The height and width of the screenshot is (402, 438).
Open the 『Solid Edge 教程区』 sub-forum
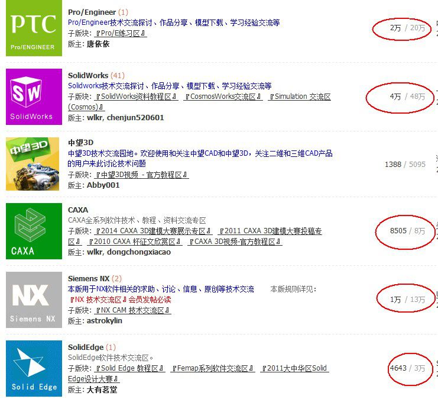129,368
